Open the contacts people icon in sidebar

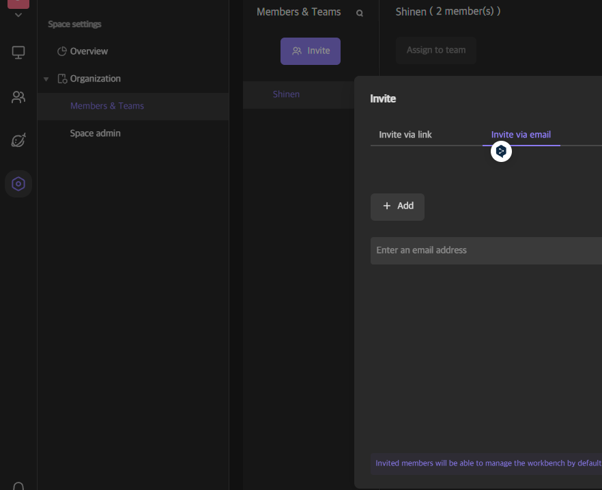tap(18, 97)
